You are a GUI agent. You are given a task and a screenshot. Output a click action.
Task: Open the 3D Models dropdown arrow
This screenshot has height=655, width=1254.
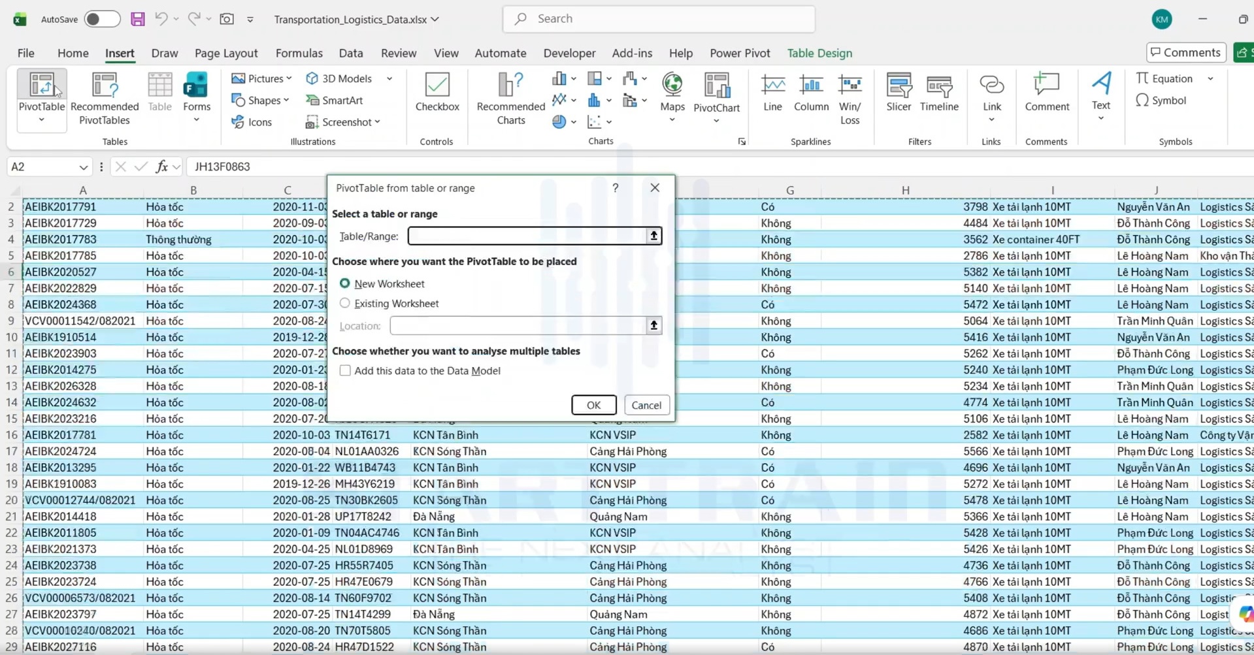(x=389, y=78)
